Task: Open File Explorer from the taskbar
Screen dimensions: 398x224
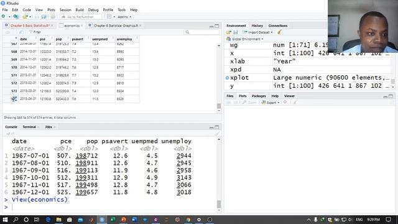Action: (x=58, y=220)
